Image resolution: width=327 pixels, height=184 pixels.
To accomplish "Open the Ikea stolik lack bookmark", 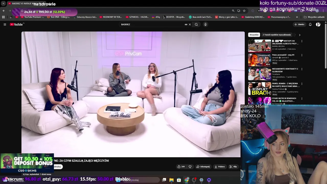I will coord(201,17).
